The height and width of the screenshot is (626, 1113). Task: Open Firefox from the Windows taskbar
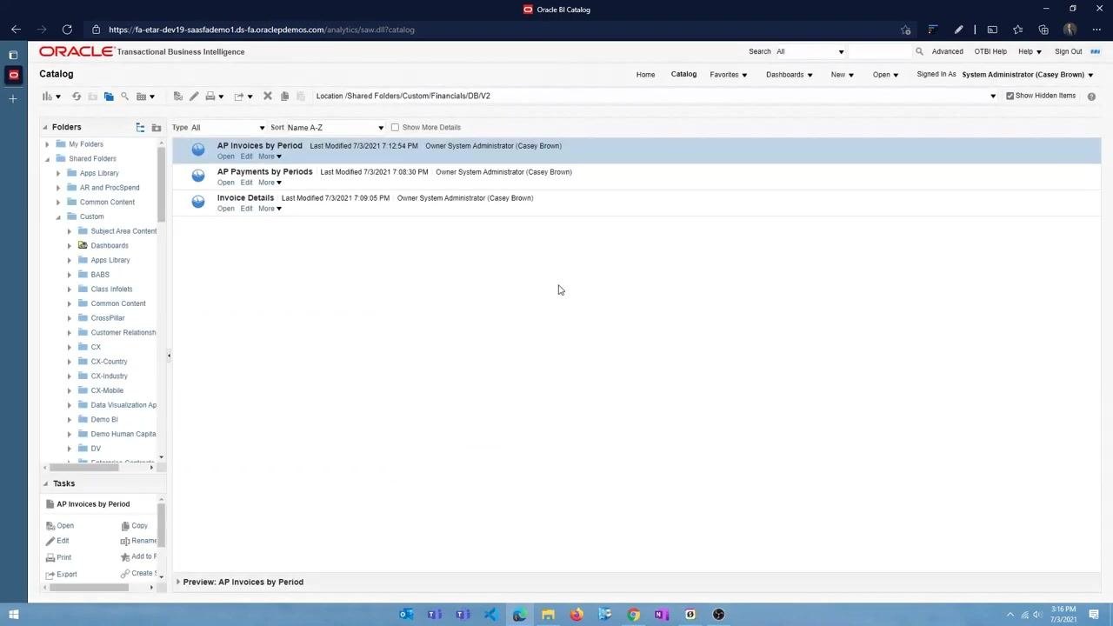576,615
